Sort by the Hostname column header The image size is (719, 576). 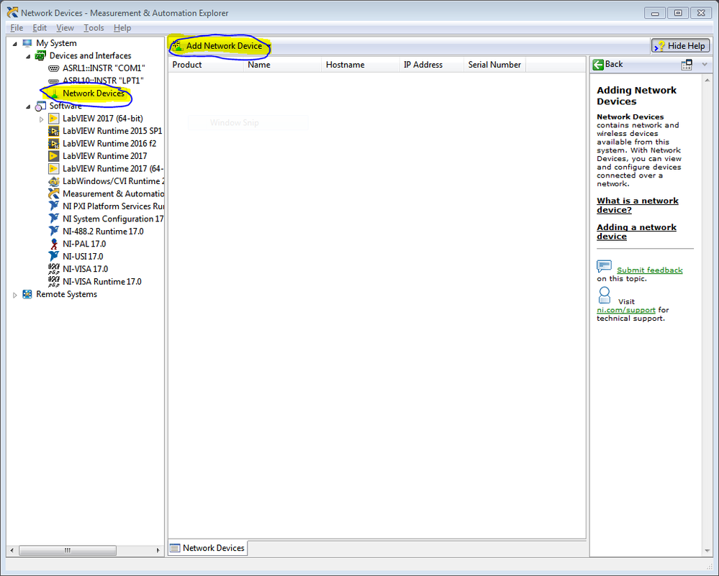361,65
